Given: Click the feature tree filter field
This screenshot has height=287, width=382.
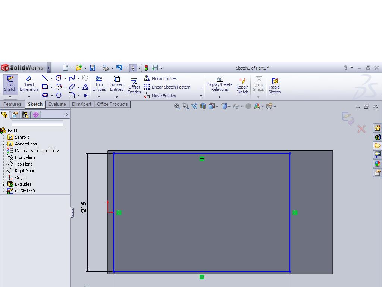Looking at the screenshot, I should click(37, 123).
